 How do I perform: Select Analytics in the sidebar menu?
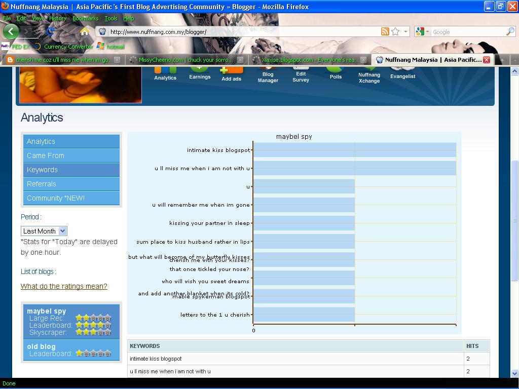71,141
